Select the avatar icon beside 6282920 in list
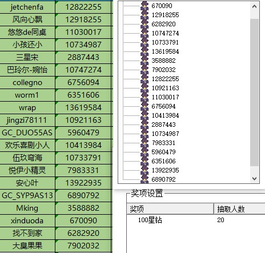Image resolution: width=265 pixels, height=253 pixels. (144, 24)
